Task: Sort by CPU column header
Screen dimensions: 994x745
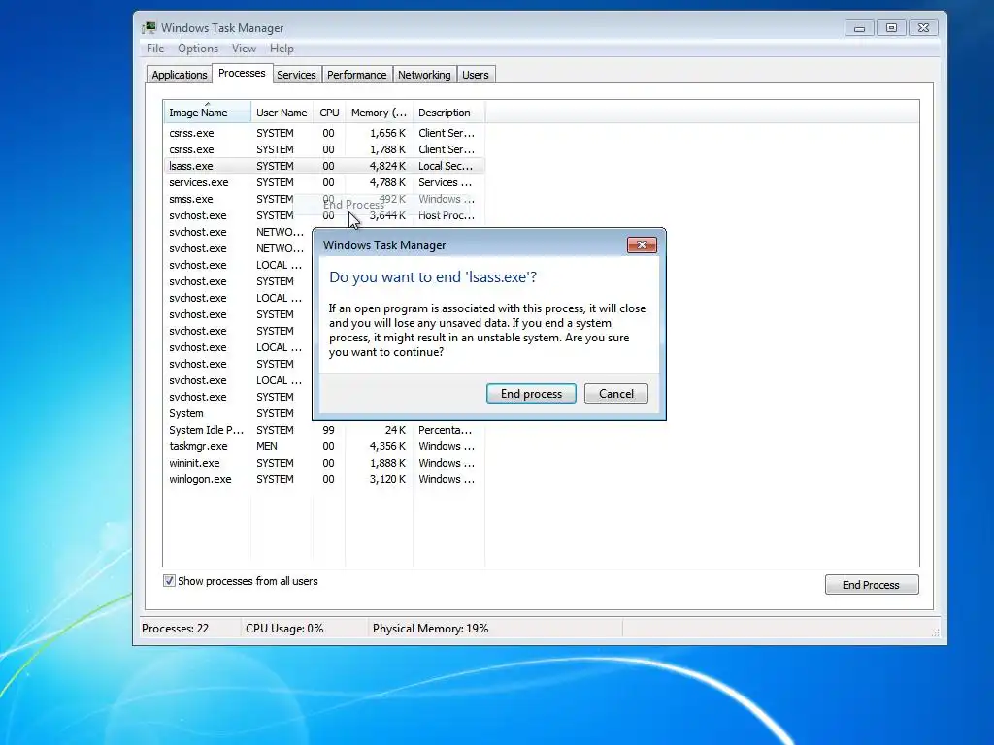Action: (329, 113)
